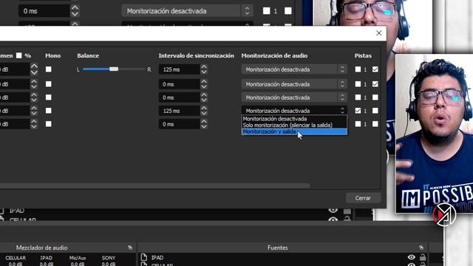Click CELULAR channel label in audio mixer
473x266 pixels.
[x=16, y=258]
